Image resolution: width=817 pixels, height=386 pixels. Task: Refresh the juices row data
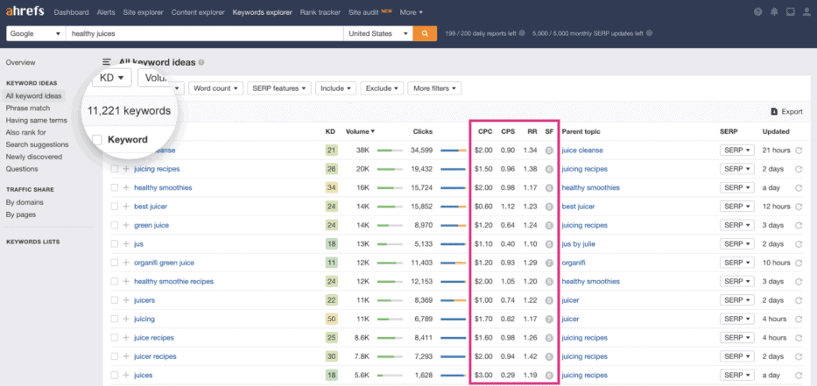[x=799, y=375]
